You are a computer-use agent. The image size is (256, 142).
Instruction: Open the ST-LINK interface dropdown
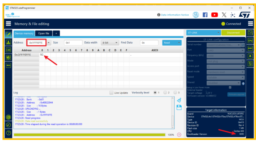[x=203, y=33]
